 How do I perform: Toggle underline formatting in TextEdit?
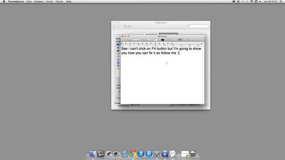pyautogui.click(x=176, y=40)
